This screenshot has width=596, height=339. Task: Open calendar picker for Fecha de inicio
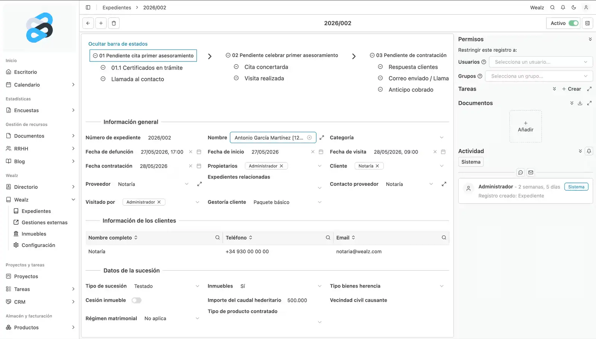(x=321, y=152)
